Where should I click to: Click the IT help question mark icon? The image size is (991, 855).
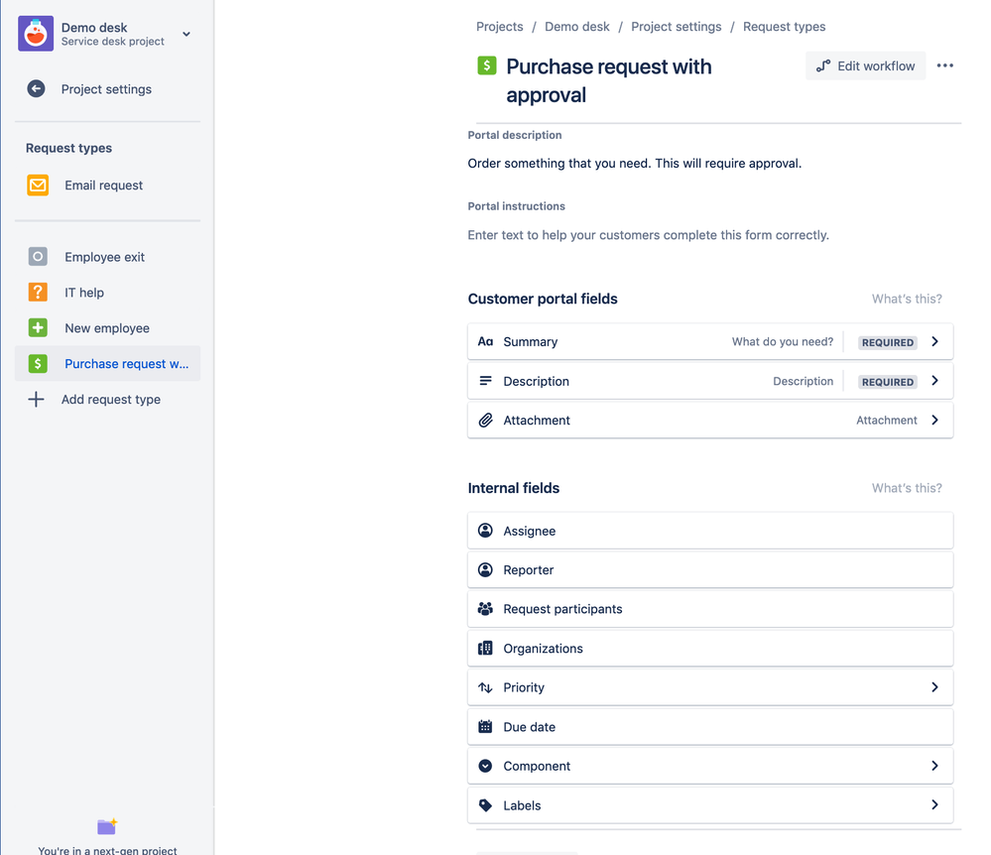(38, 292)
